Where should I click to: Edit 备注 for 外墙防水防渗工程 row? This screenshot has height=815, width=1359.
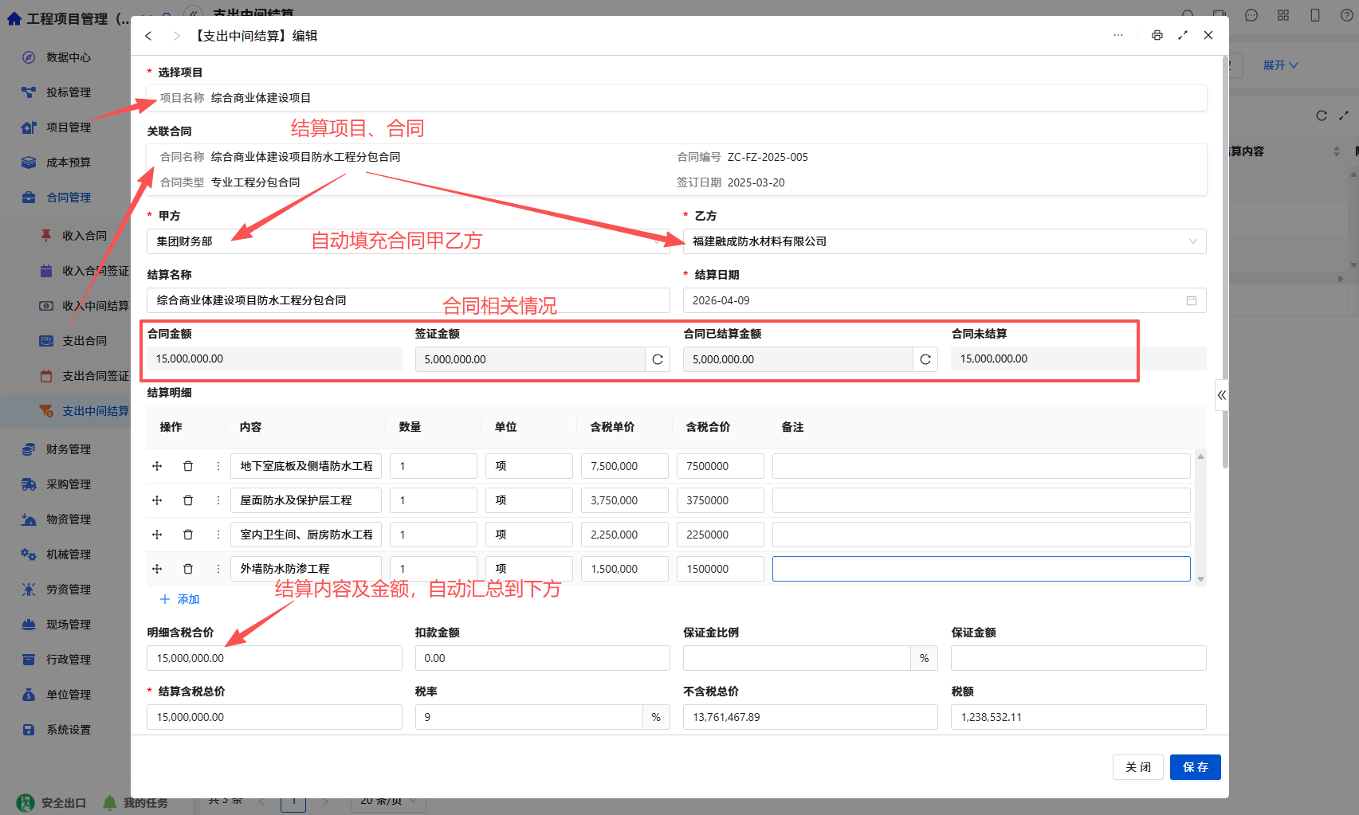tap(981, 569)
